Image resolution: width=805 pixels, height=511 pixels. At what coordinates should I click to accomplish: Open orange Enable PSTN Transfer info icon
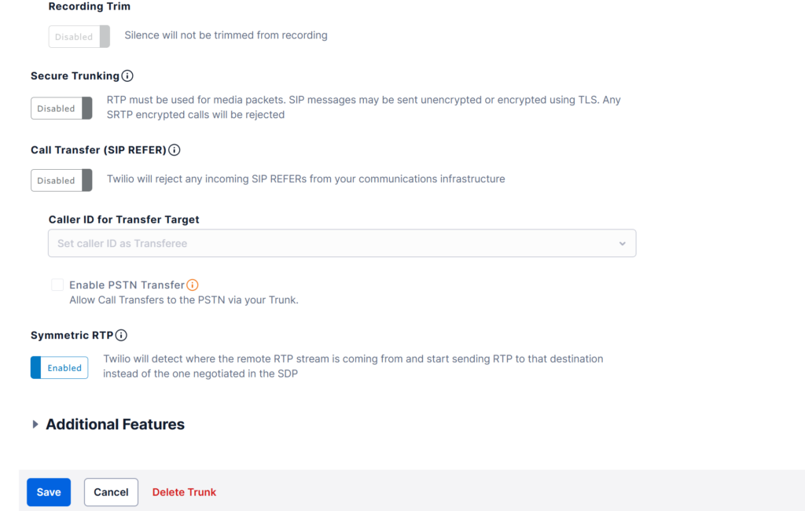(193, 285)
